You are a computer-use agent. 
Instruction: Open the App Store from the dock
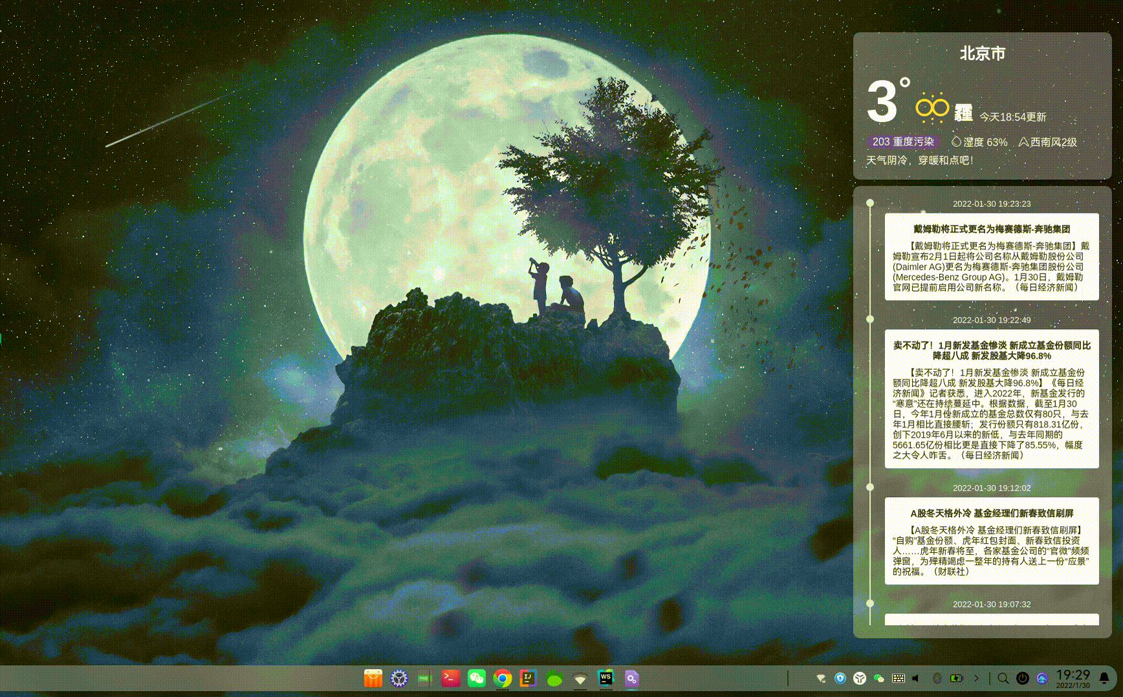(x=373, y=678)
